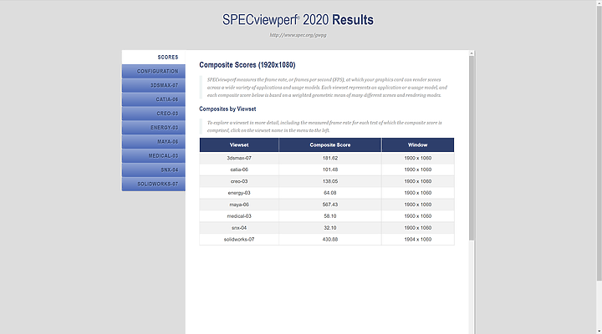Click the page scrollbar down arrow
This screenshot has height=334, width=602.
point(599,331)
